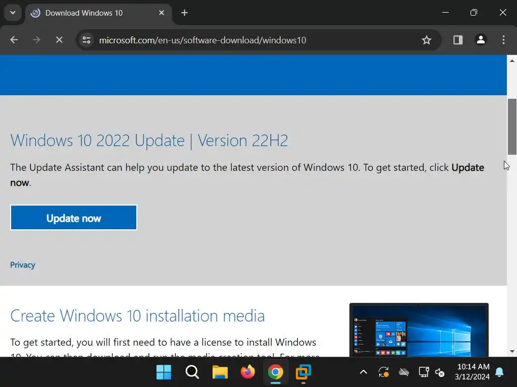Click the address bar URL
Image resolution: width=517 pixels, height=387 pixels.
tap(202, 40)
